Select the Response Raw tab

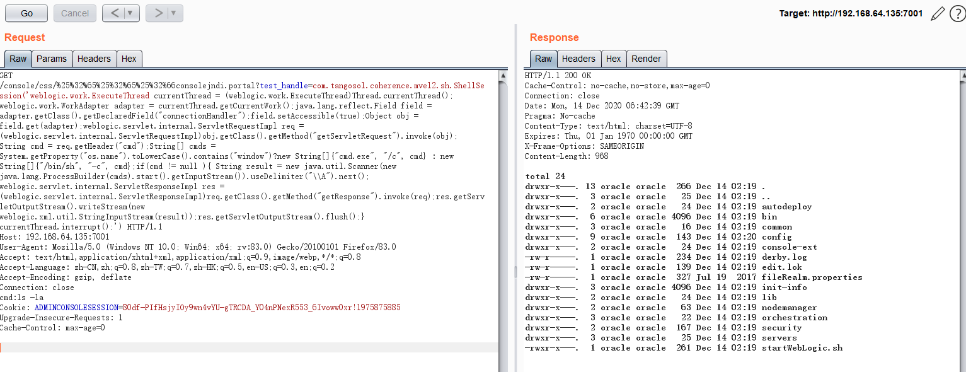[x=544, y=59]
